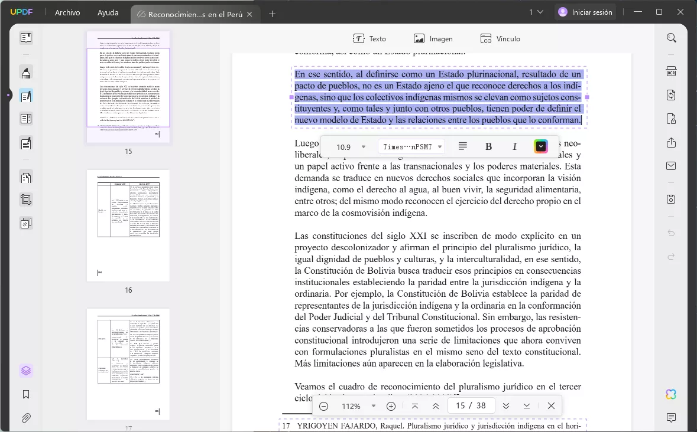Image resolution: width=697 pixels, height=432 pixels.
Task: Toggle italic on selected text
Action: [x=514, y=147]
